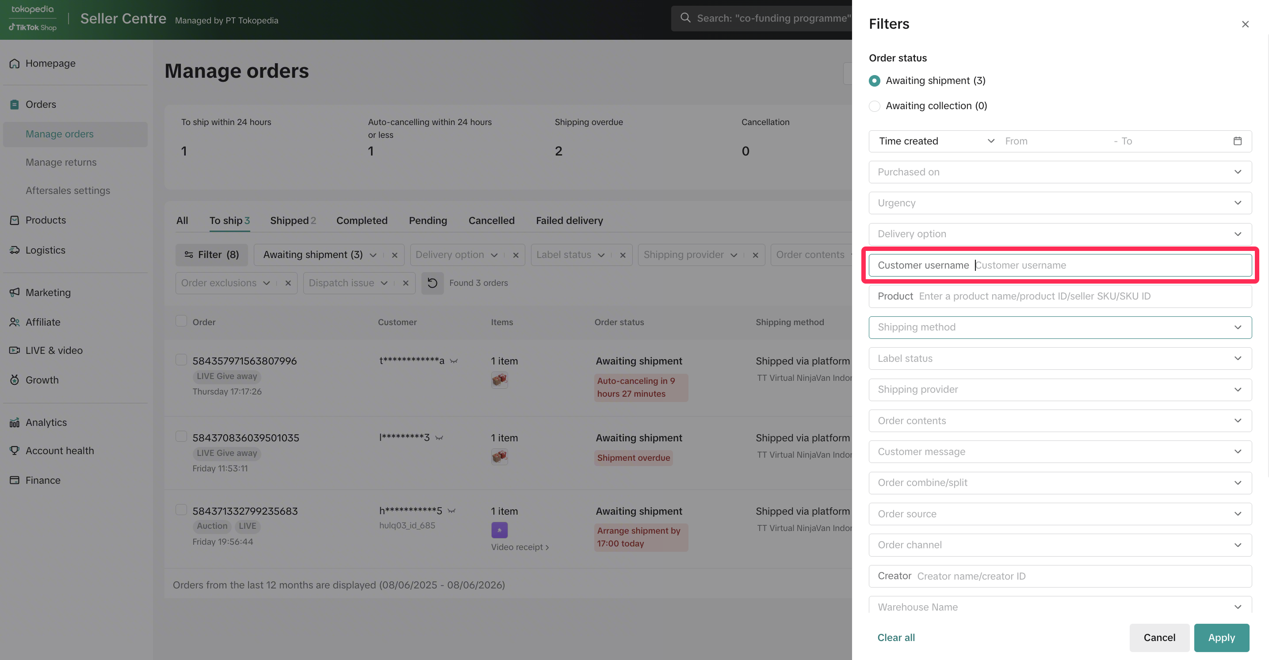Clear the Delivery option filter chip
This screenshot has height=660, width=1269.
[516, 255]
